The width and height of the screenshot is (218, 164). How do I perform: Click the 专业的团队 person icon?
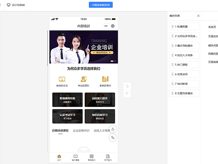tap(83, 79)
